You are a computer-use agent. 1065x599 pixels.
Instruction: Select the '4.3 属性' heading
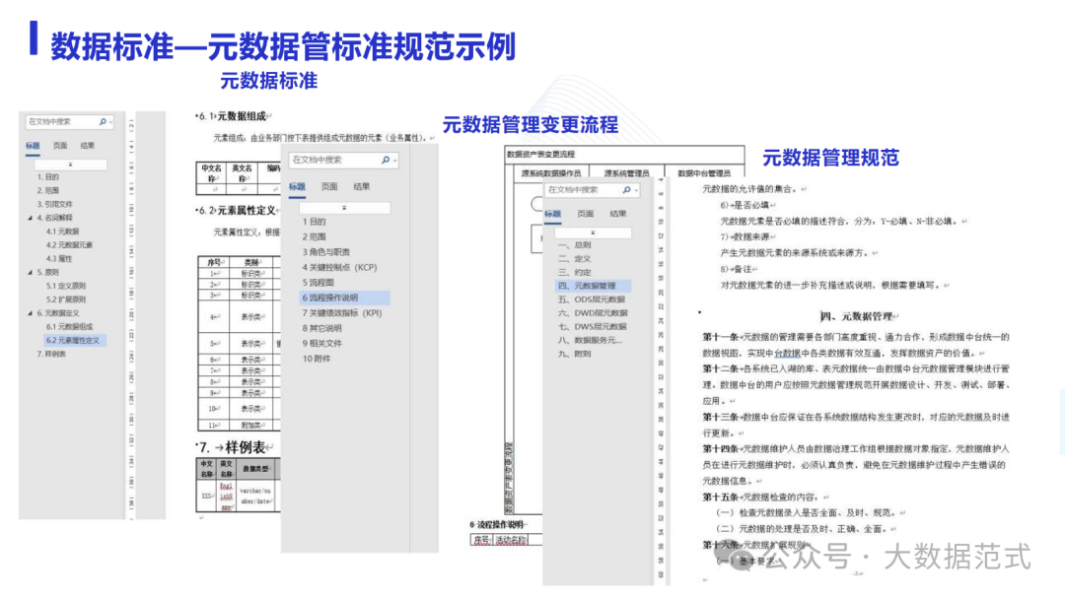coord(59,258)
